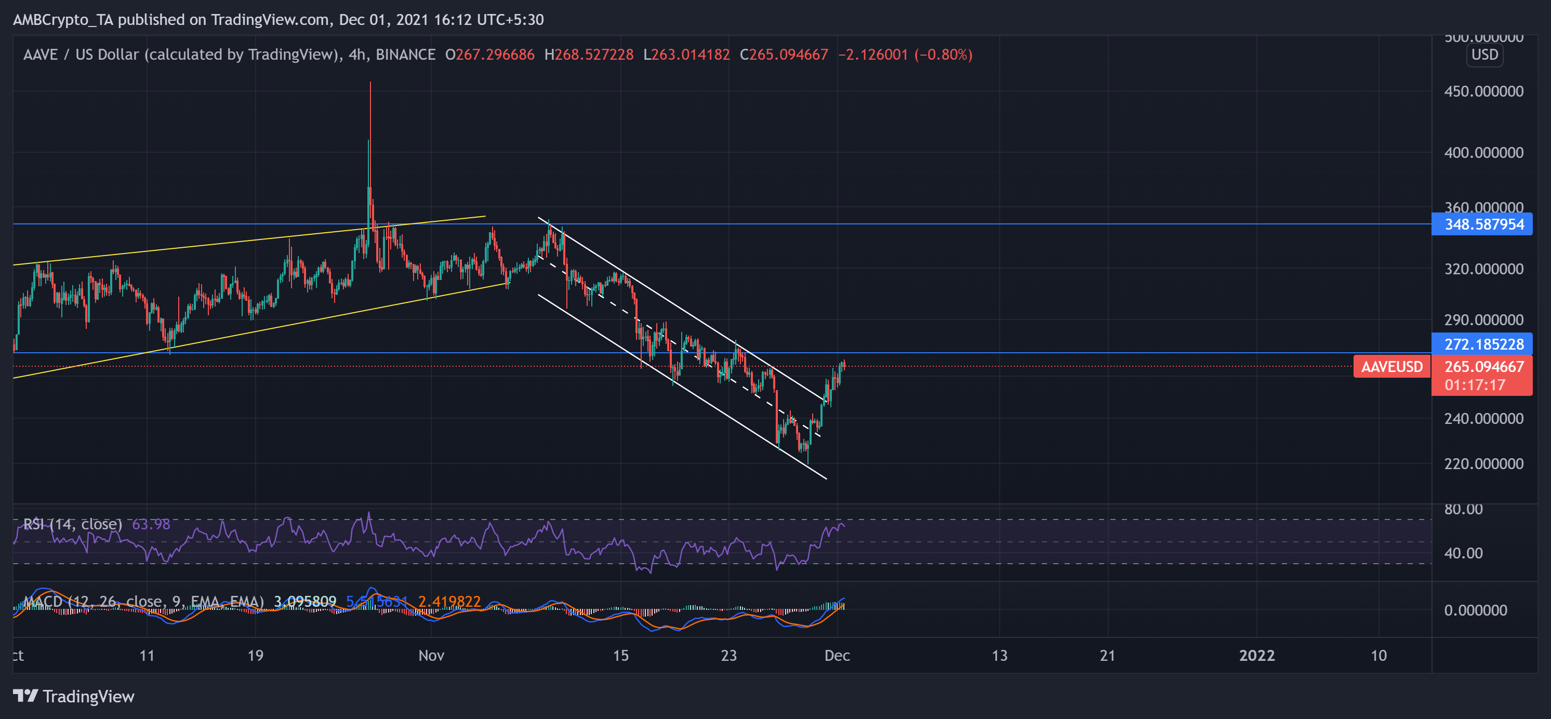Click the 80.00 RSI axis label
Image resolution: width=1551 pixels, height=719 pixels.
pos(1463,510)
